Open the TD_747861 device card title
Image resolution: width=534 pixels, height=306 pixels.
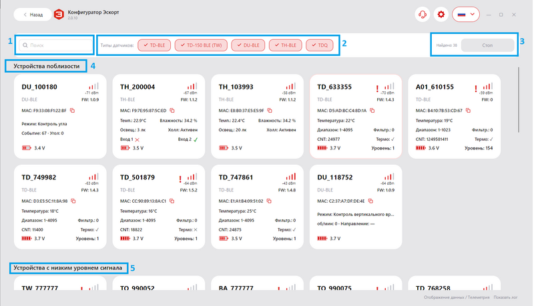click(x=236, y=177)
